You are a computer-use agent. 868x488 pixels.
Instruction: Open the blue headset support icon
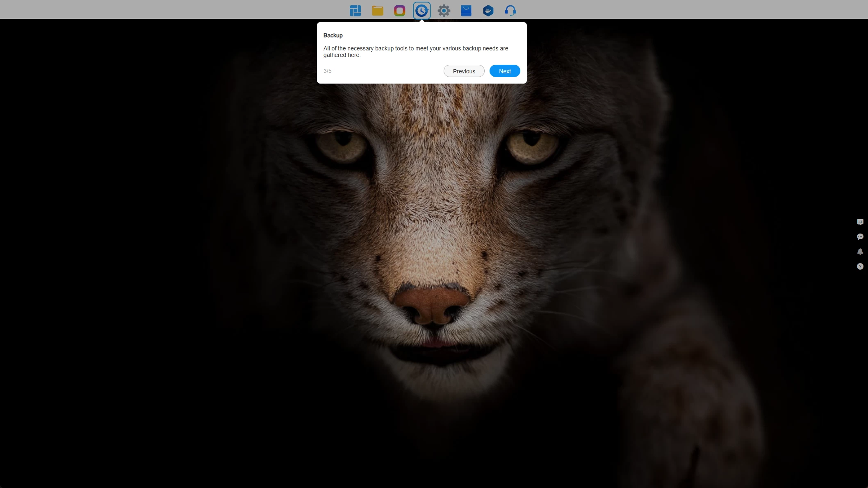tap(510, 11)
